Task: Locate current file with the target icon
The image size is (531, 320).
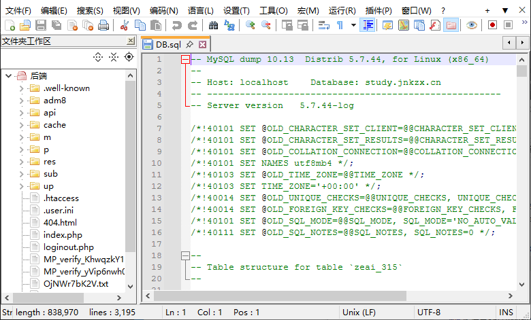Action: click(129, 57)
